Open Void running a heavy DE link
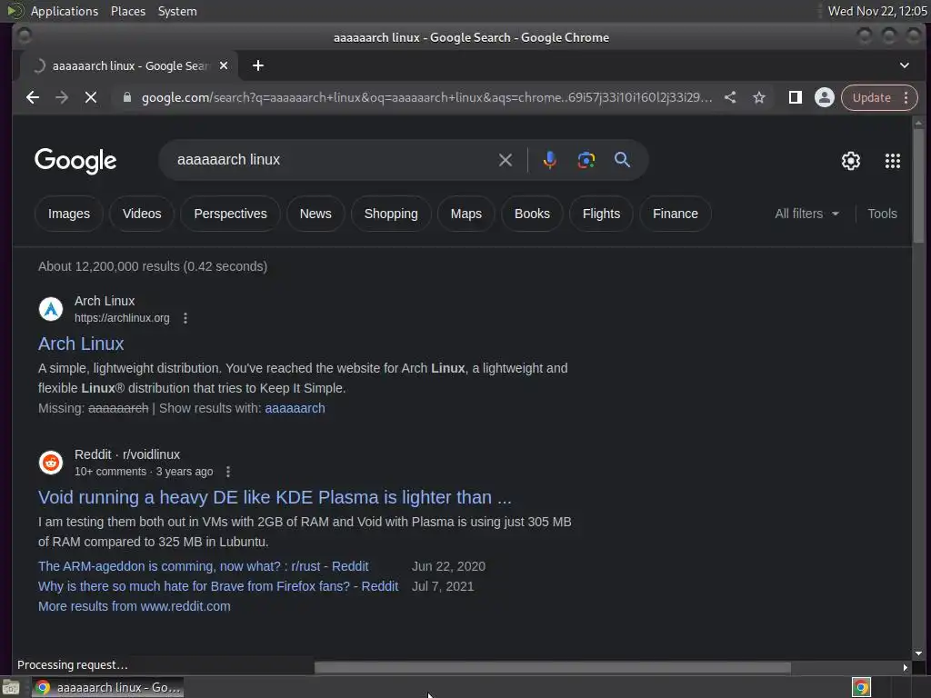Viewport: 931px width, 698px height. 275,497
